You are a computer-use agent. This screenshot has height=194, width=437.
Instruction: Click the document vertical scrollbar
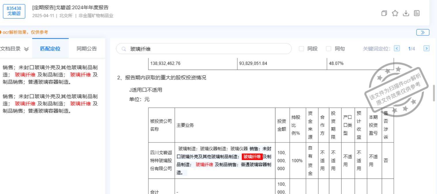point(434,93)
